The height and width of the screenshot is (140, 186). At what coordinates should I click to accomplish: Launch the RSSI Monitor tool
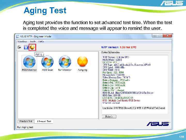tap(29, 64)
